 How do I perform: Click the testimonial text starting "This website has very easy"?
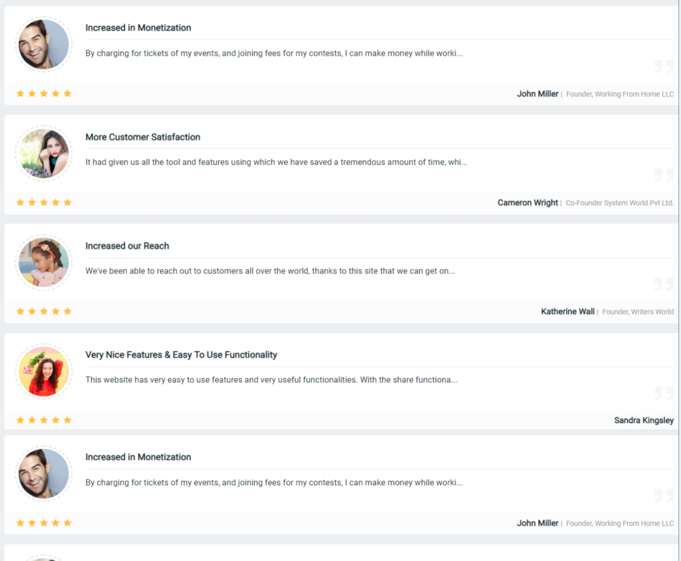tap(271, 380)
